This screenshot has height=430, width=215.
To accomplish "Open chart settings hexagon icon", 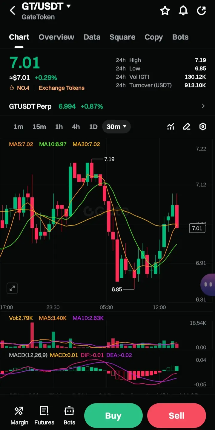I will pyautogui.click(x=203, y=127).
